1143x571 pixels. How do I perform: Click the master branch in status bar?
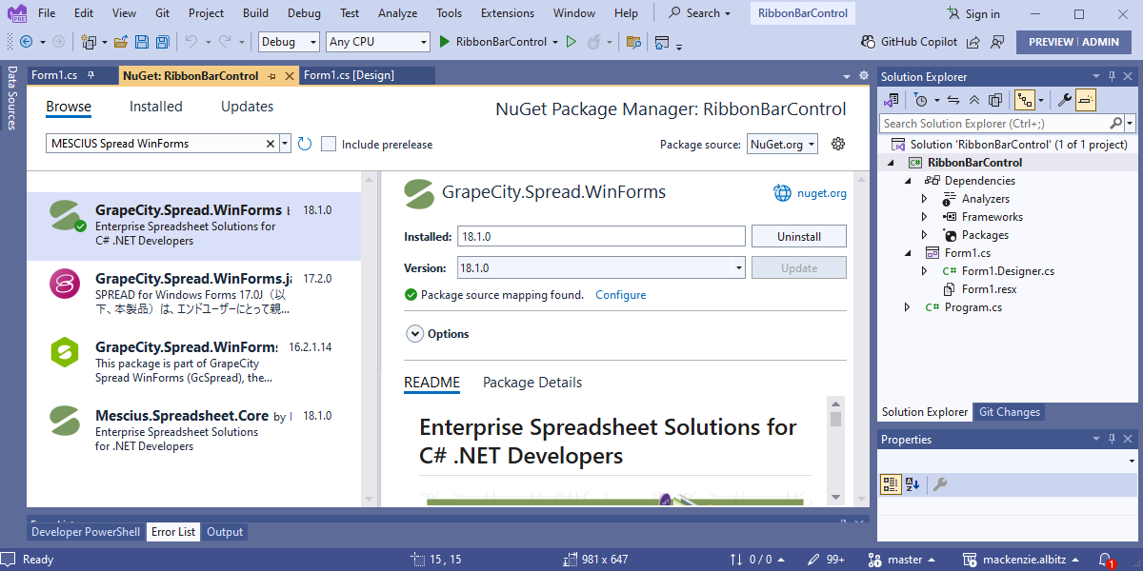tap(903, 560)
